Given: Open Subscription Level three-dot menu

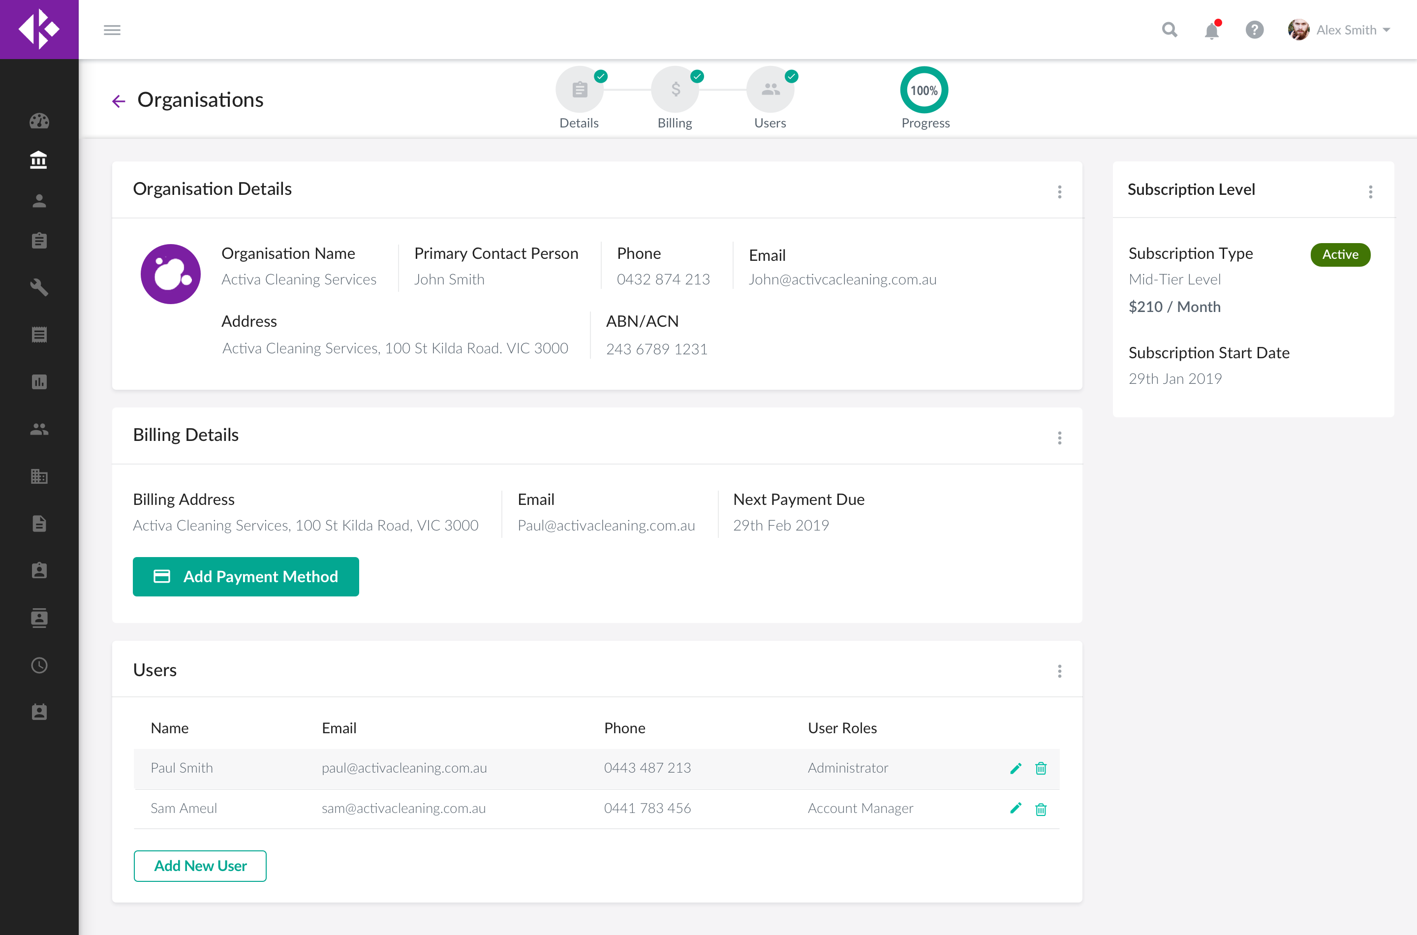Looking at the screenshot, I should pos(1370,192).
